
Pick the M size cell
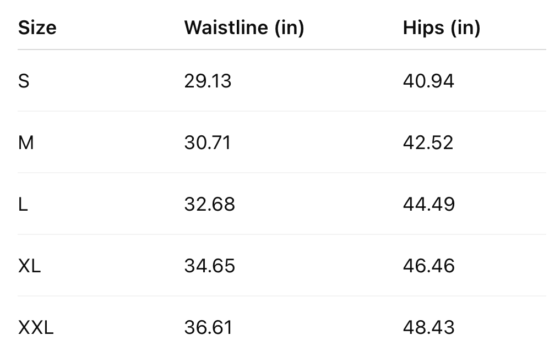pyautogui.click(x=26, y=142)
